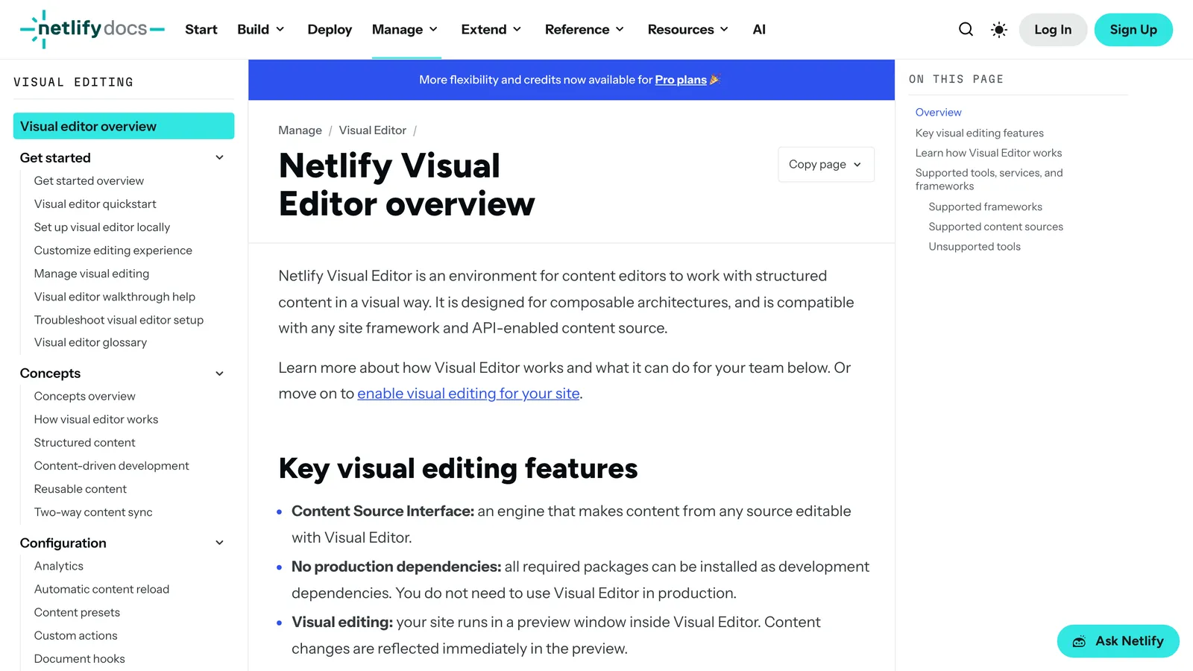Jump to Supported frameworks subsection

(985, 207)
